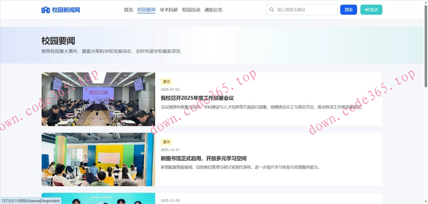Open 通知公告 nav item

tap(213, 10)
